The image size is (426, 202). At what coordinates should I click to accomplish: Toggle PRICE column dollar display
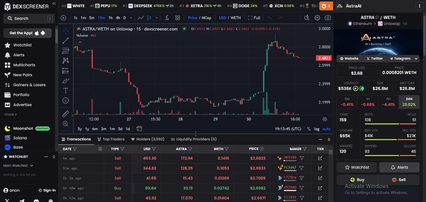(x=262, y=149)
